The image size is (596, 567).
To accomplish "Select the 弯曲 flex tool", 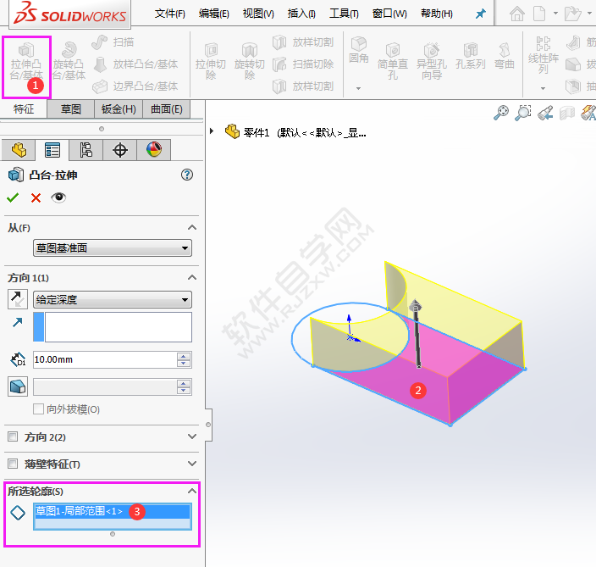I will tap(505, 56).
